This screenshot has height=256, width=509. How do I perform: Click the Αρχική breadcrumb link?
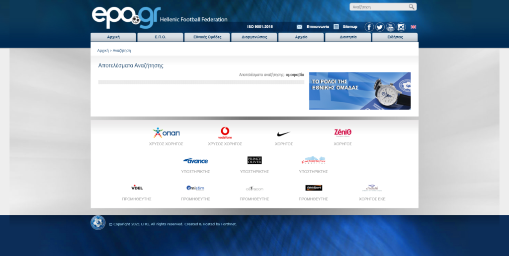pos(103,51)
